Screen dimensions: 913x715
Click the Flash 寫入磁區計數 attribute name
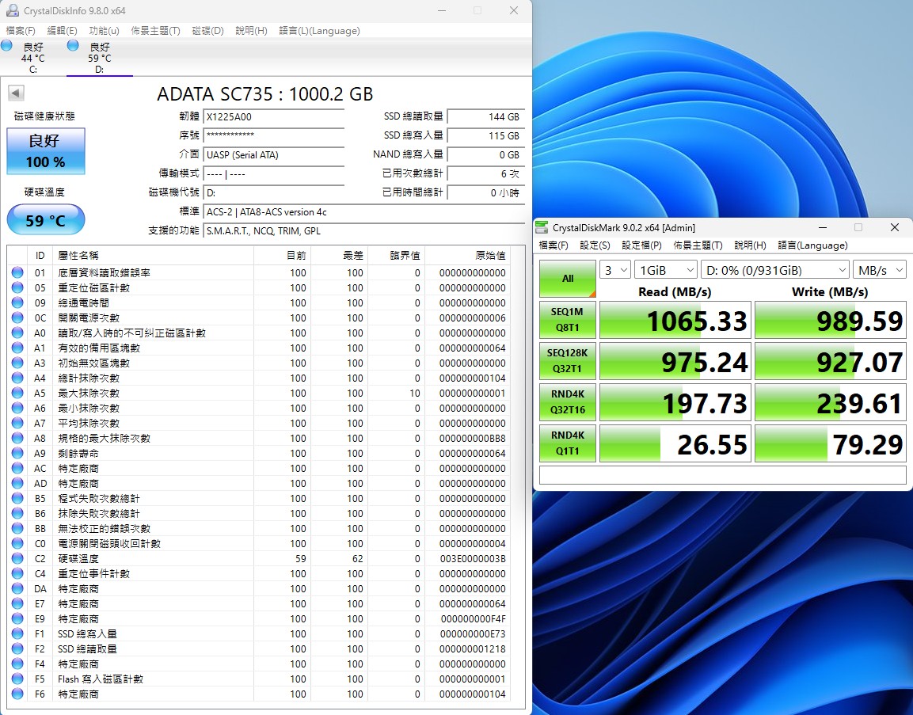point(100,679)
